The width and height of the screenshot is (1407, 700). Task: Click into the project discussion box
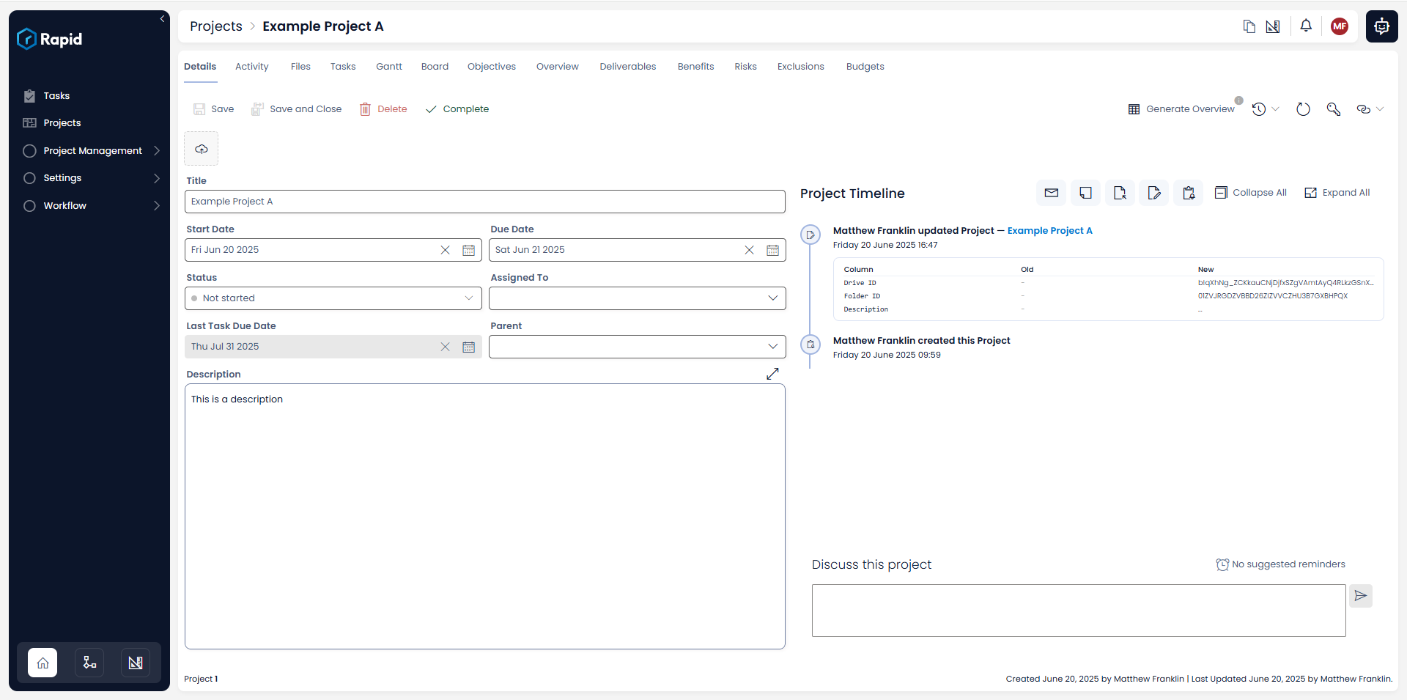(x=1079, y=611)
